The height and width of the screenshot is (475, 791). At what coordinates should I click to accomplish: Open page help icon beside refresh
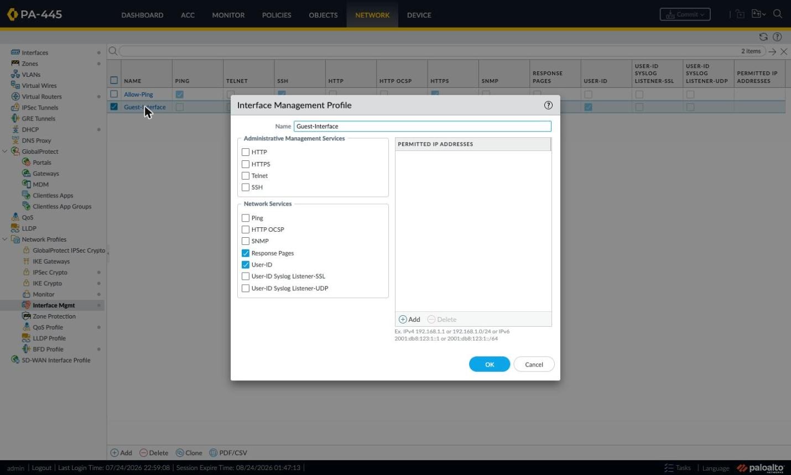[x=777, y=37]
